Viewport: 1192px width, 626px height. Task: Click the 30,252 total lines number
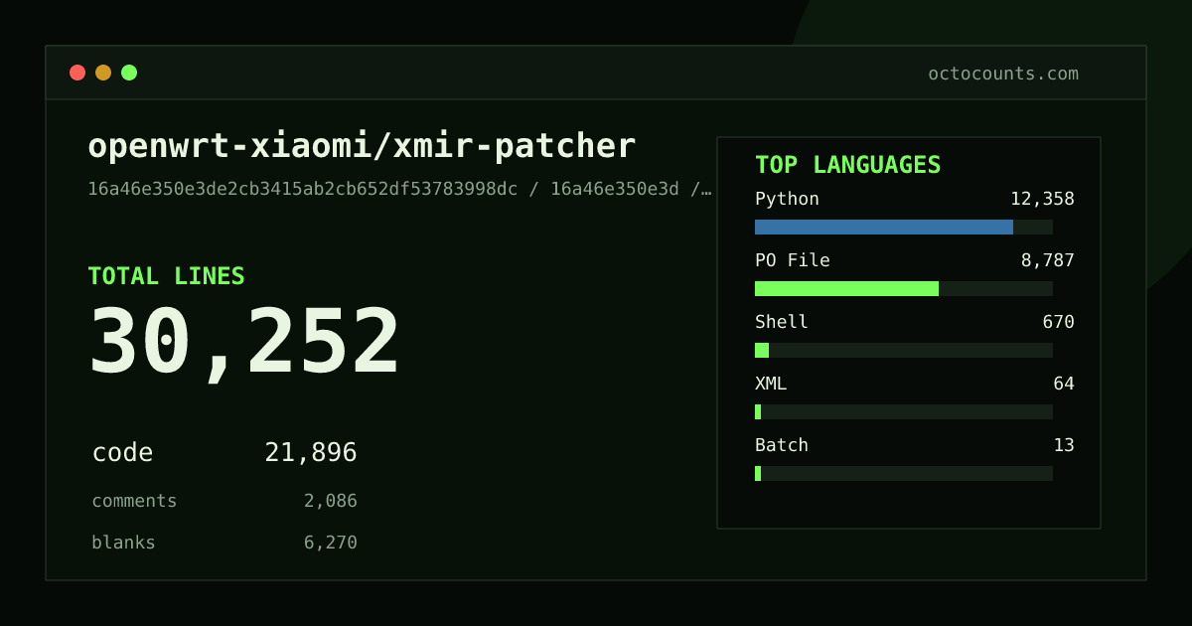pyautogui.click(x=244, y=343)
